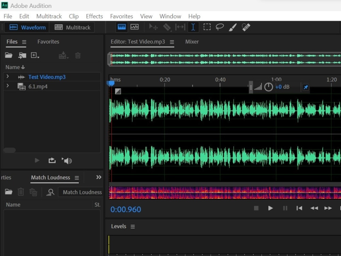Image resolution: width=341 pixels, height=256 pixels.
Task: Open the Editor panel menu
Action: pos(172,42)
